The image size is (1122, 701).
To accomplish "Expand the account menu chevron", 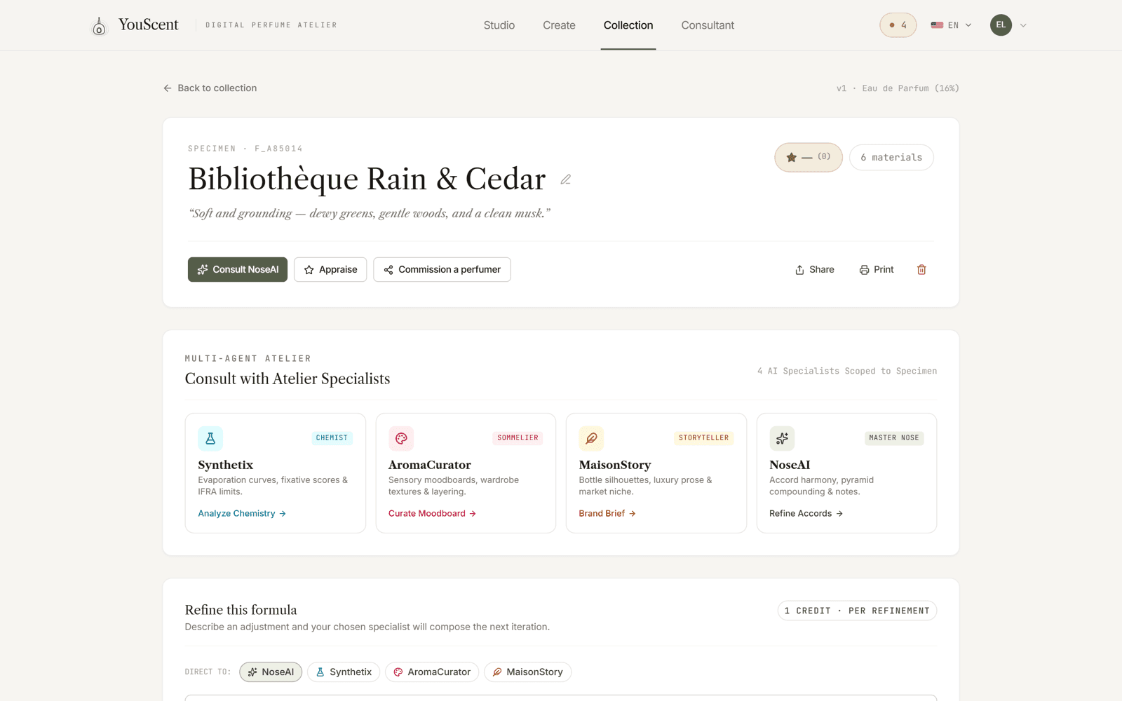I will coord(1023,25).
